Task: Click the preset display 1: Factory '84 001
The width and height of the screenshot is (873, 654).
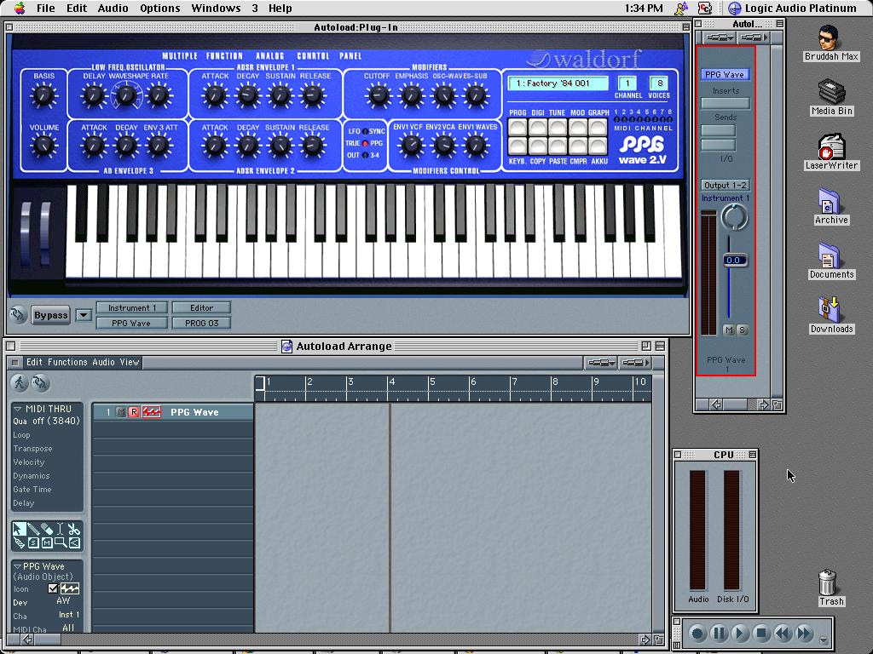Action: (x=558, y=83)
